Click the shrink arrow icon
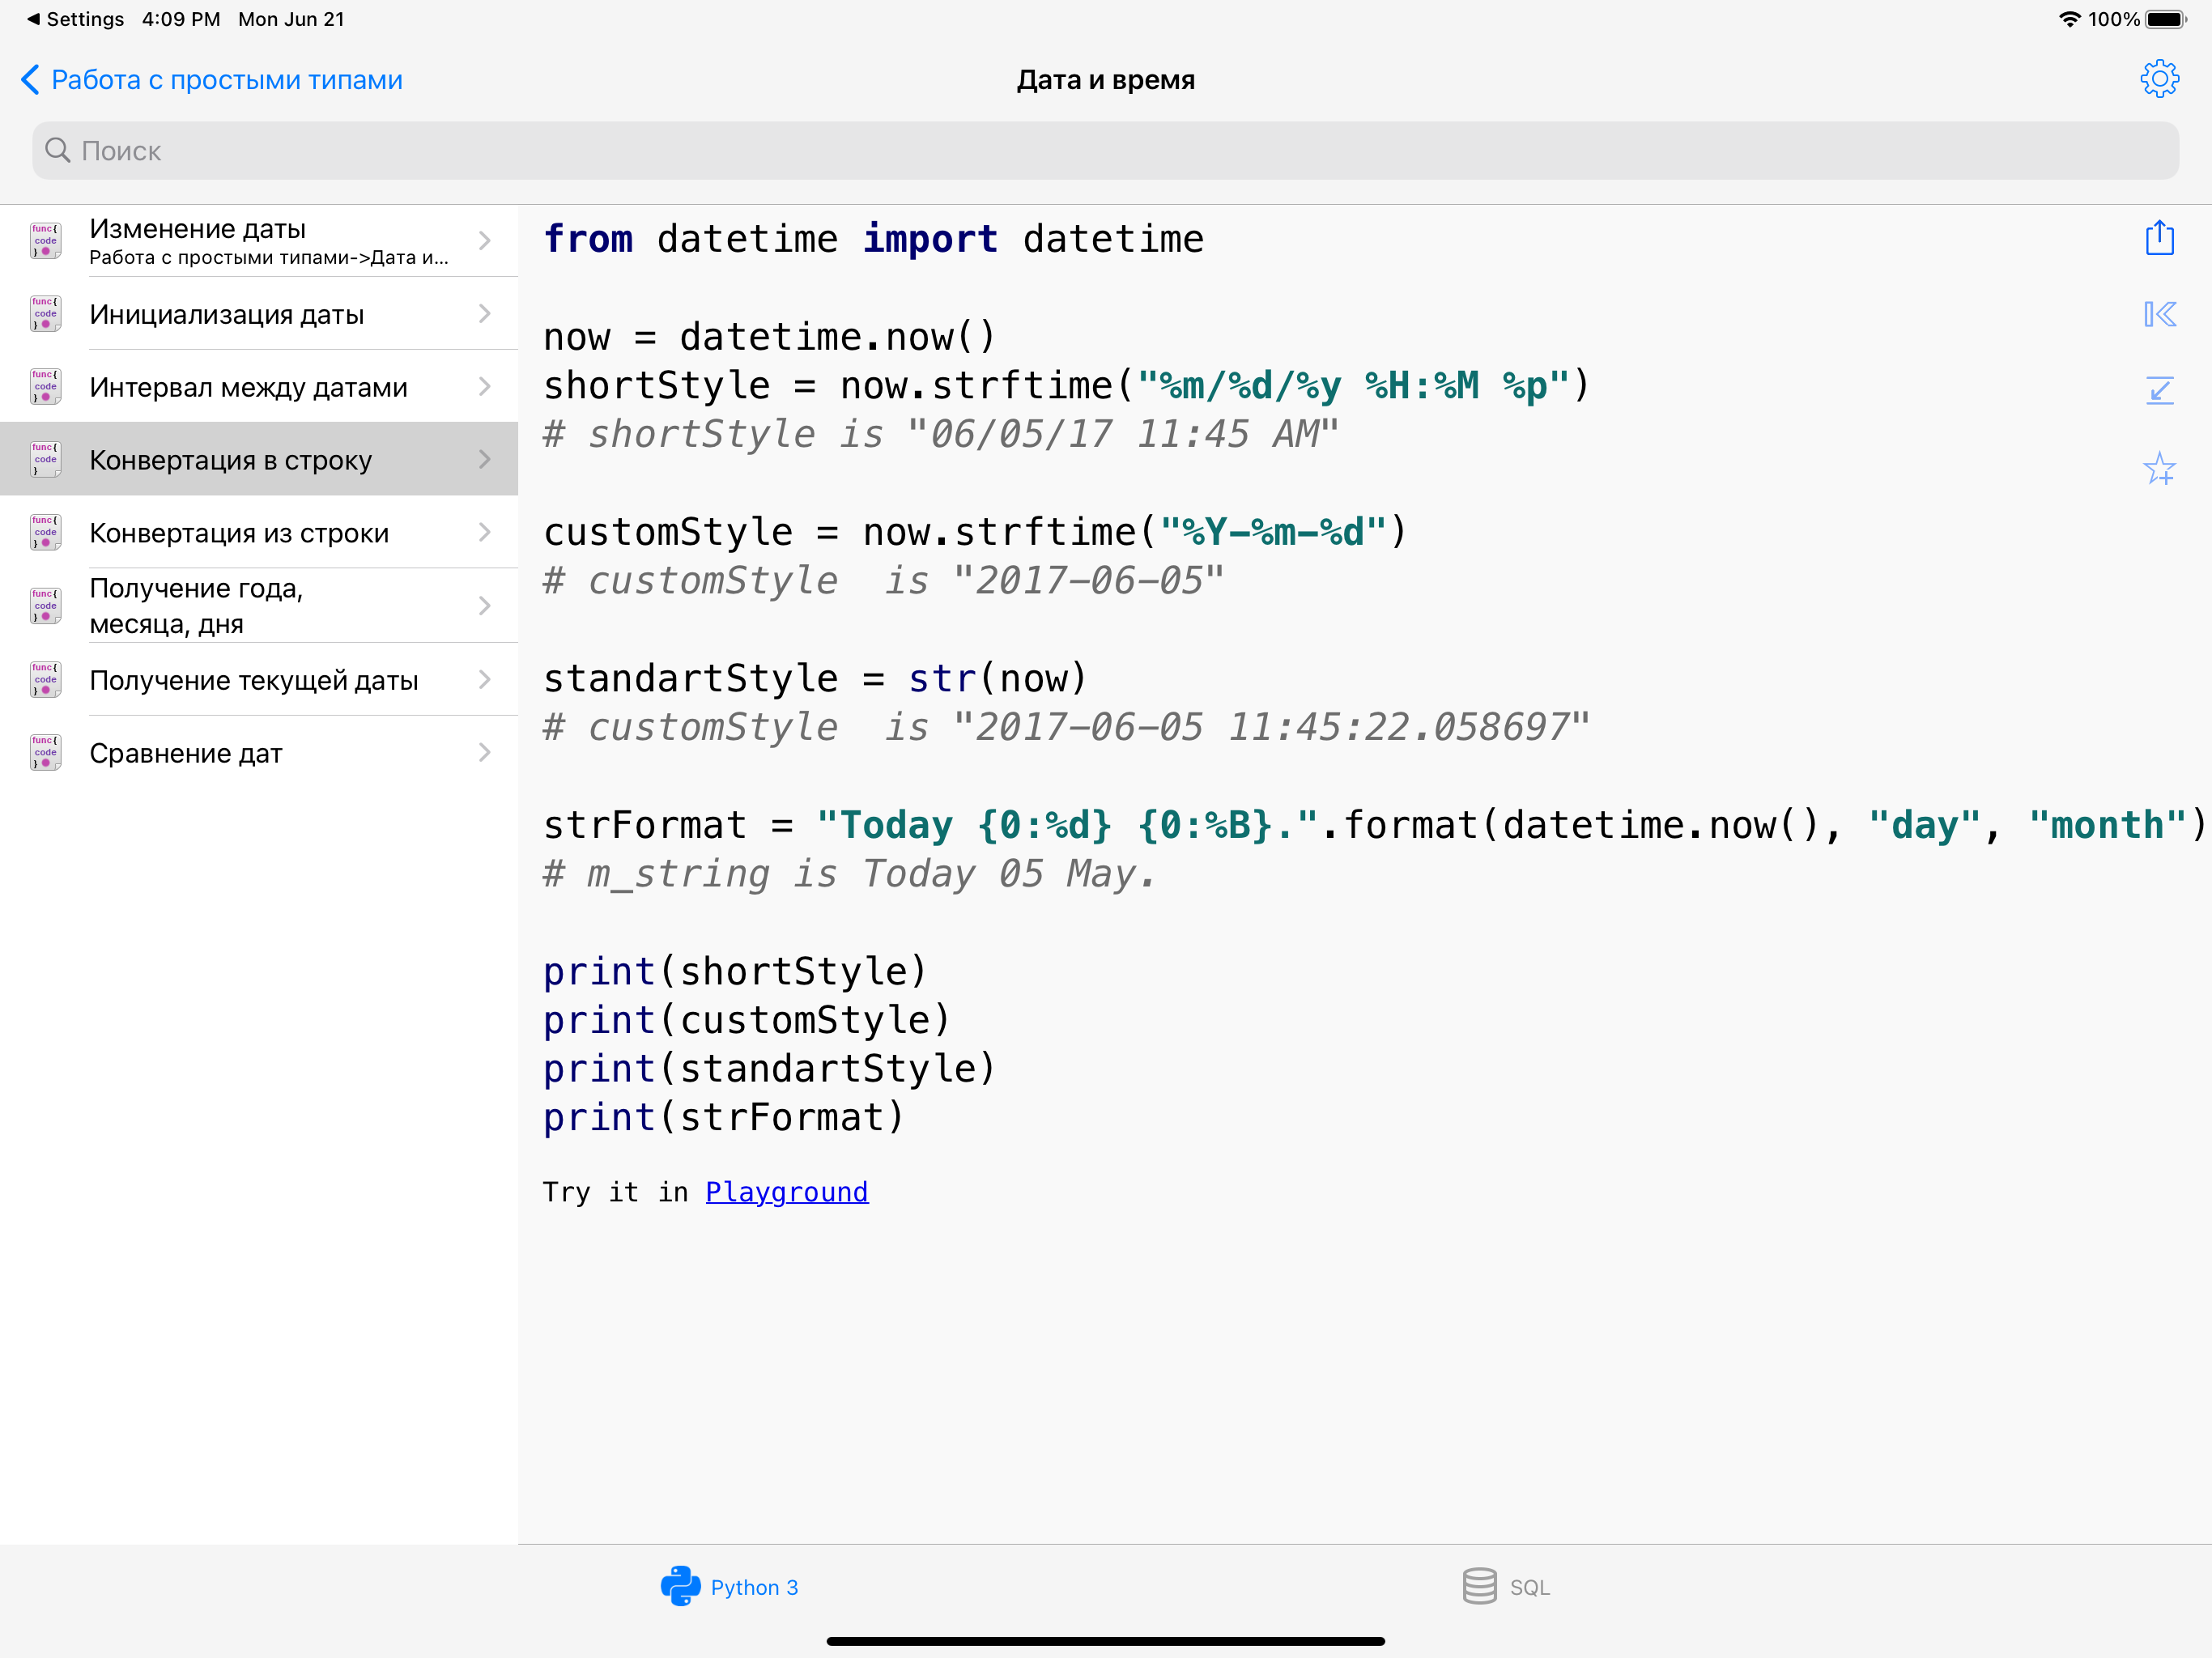This screenshot has height=1658, width=2212. click(2159, 390)
